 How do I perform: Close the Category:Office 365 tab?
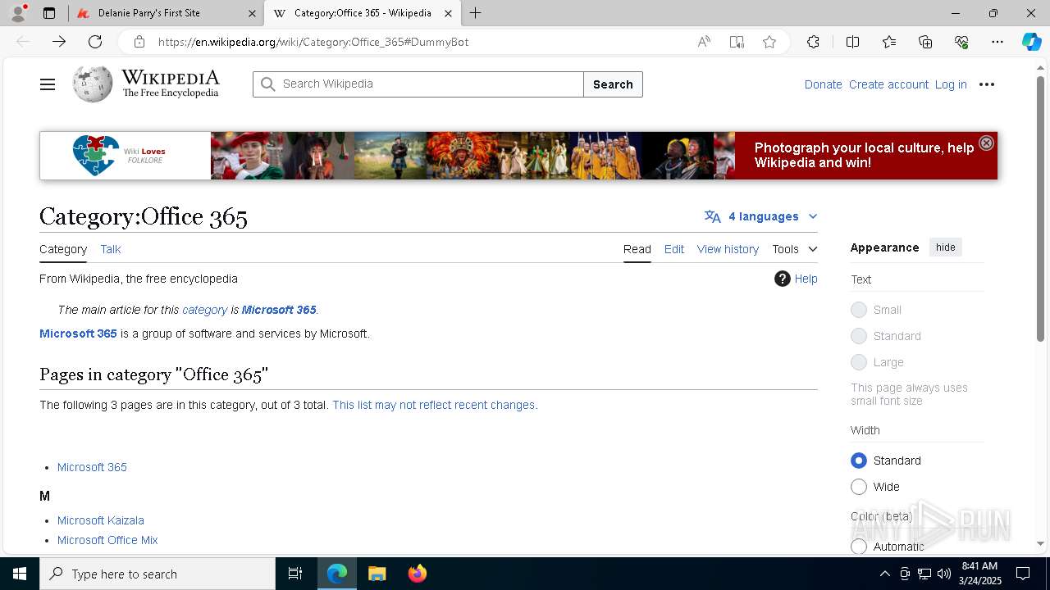pyautogui.click(x=448, y=13)
